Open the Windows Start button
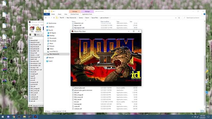Screen dimensions: 212x119 (3, 117)
